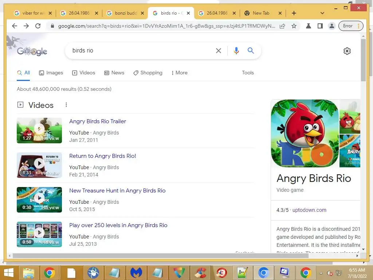This screenshot has height=280, width=373.
Task: Open New Treasure Hunt video link
Action: [x=117, y=190]
